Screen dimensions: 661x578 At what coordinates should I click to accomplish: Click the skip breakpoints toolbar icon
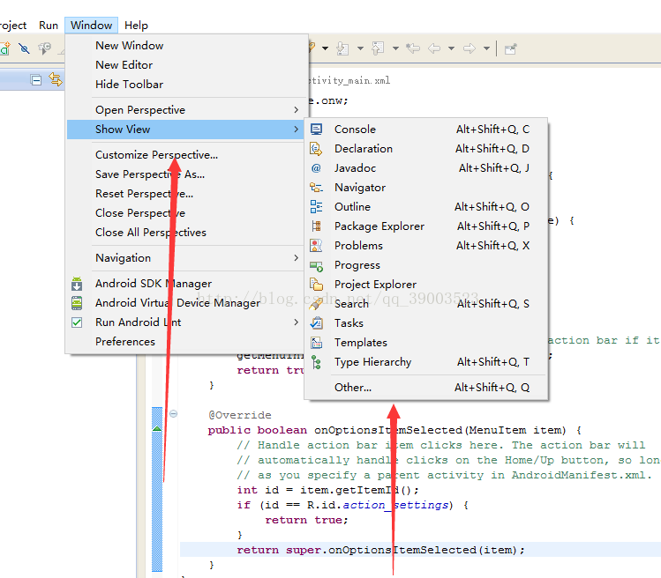pos(24,48)
